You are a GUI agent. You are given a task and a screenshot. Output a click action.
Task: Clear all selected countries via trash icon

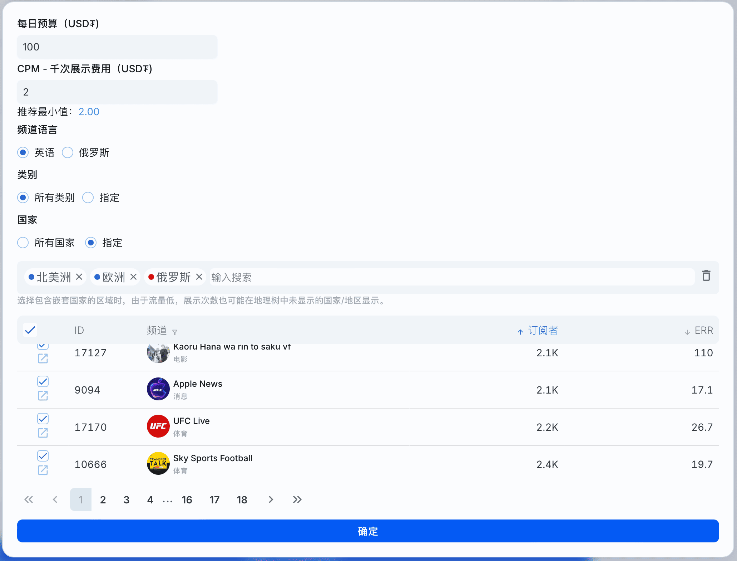706,277
